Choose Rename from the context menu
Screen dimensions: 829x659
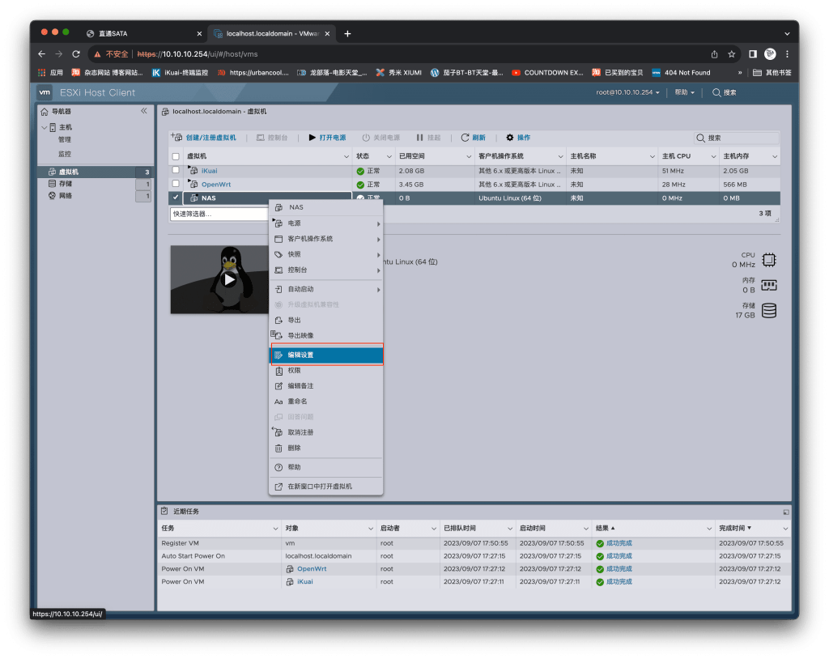point(296,402)
